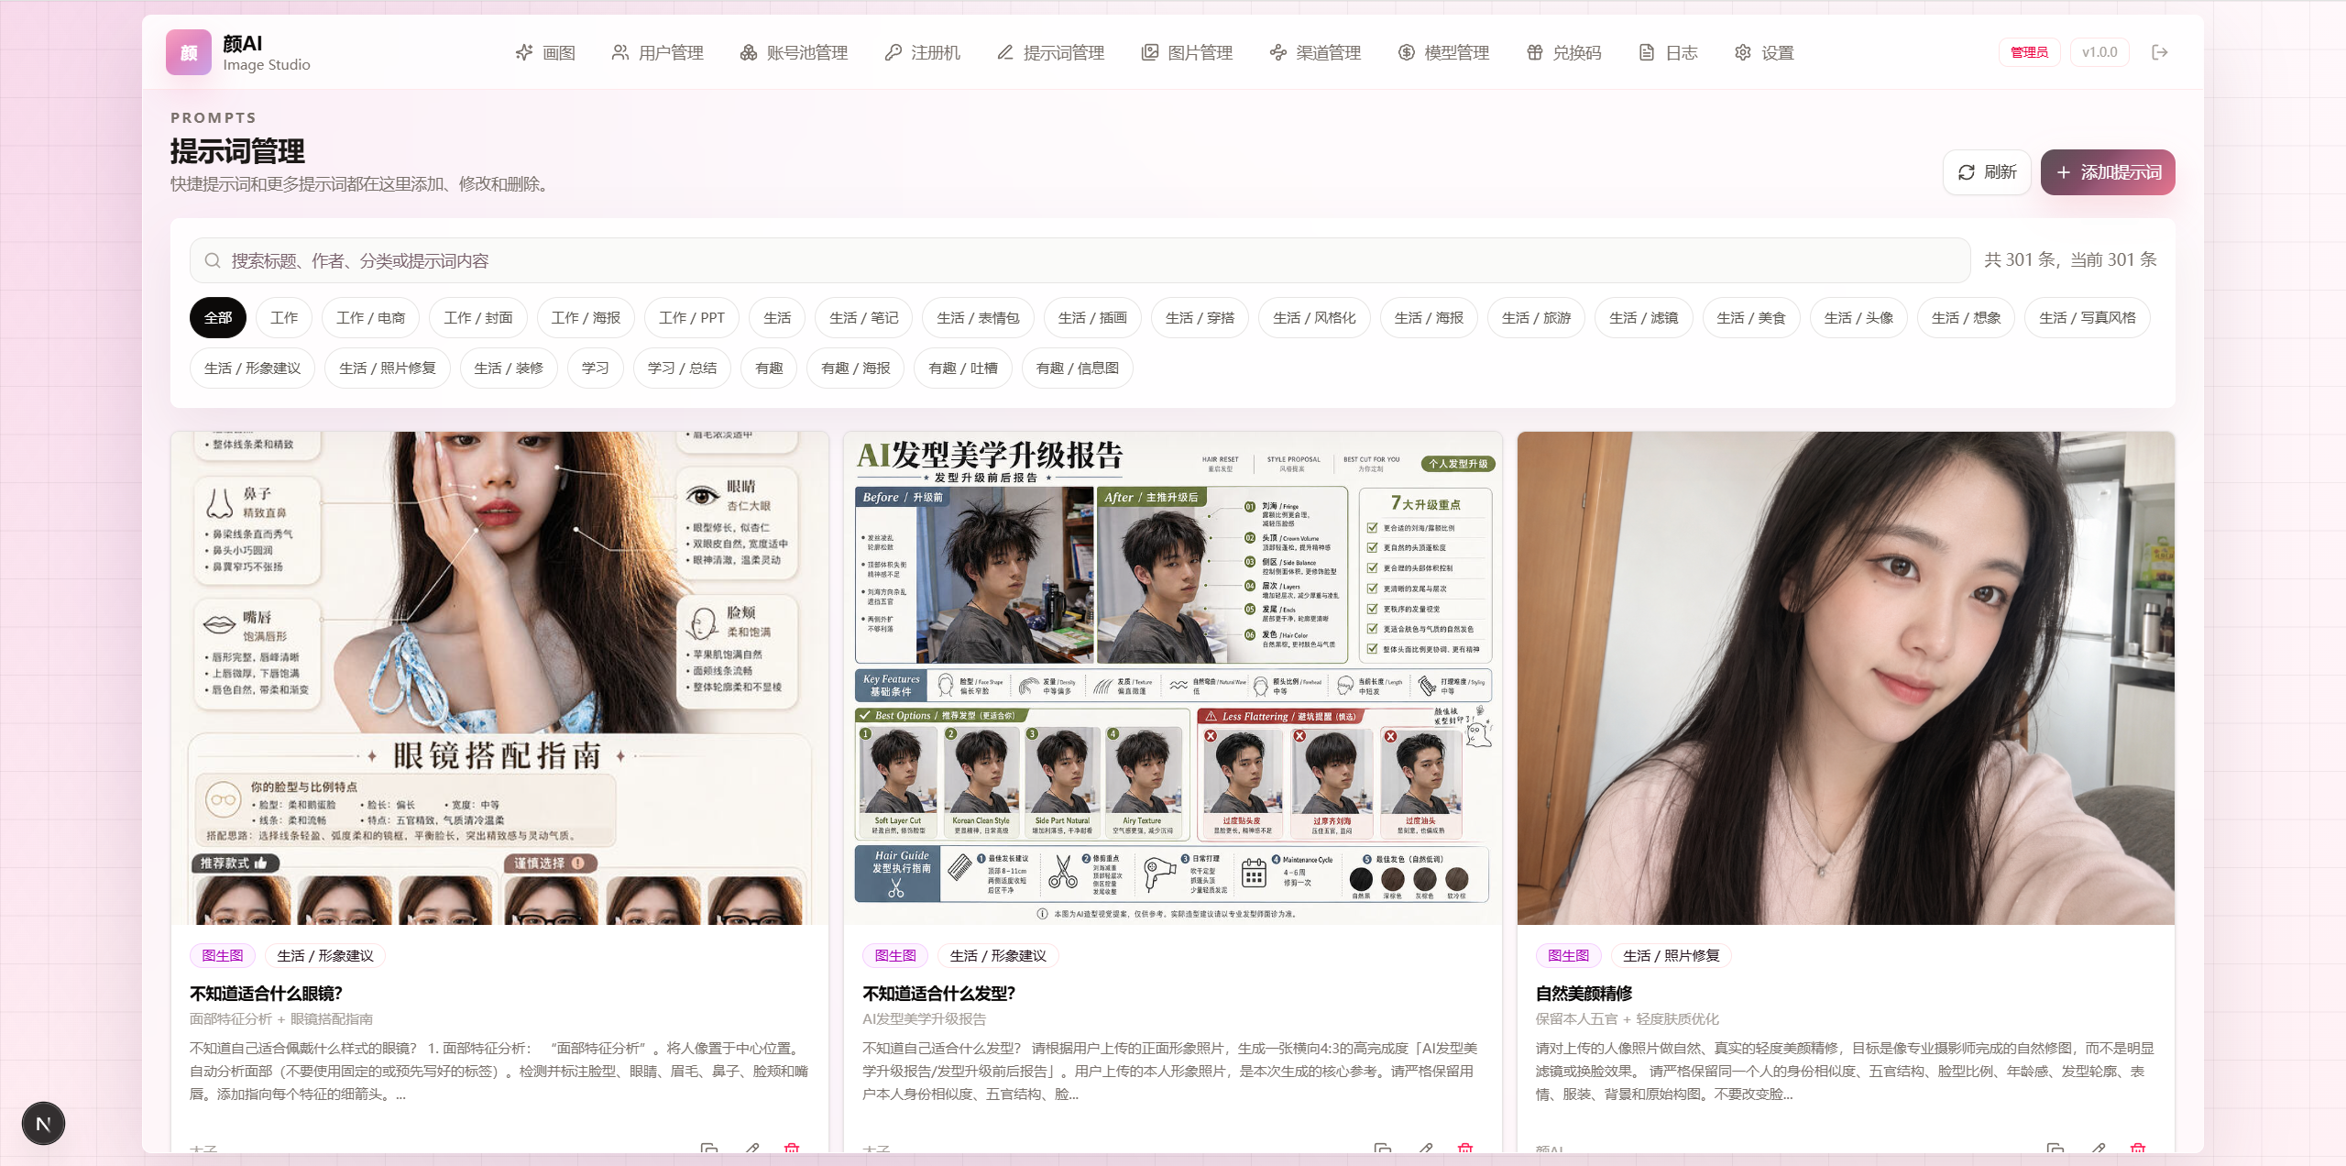Click the 不知道适合什么眼镜? card title

point(266,994)
